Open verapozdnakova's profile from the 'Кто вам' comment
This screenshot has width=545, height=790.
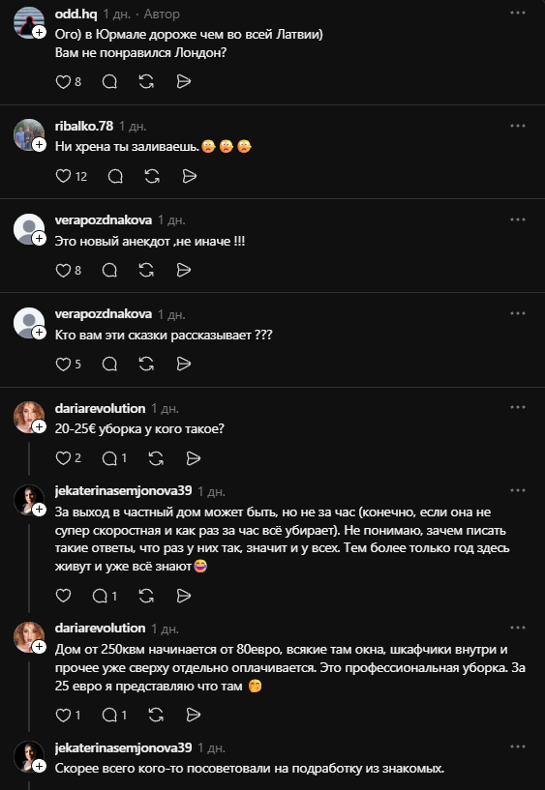coord(104,314)
